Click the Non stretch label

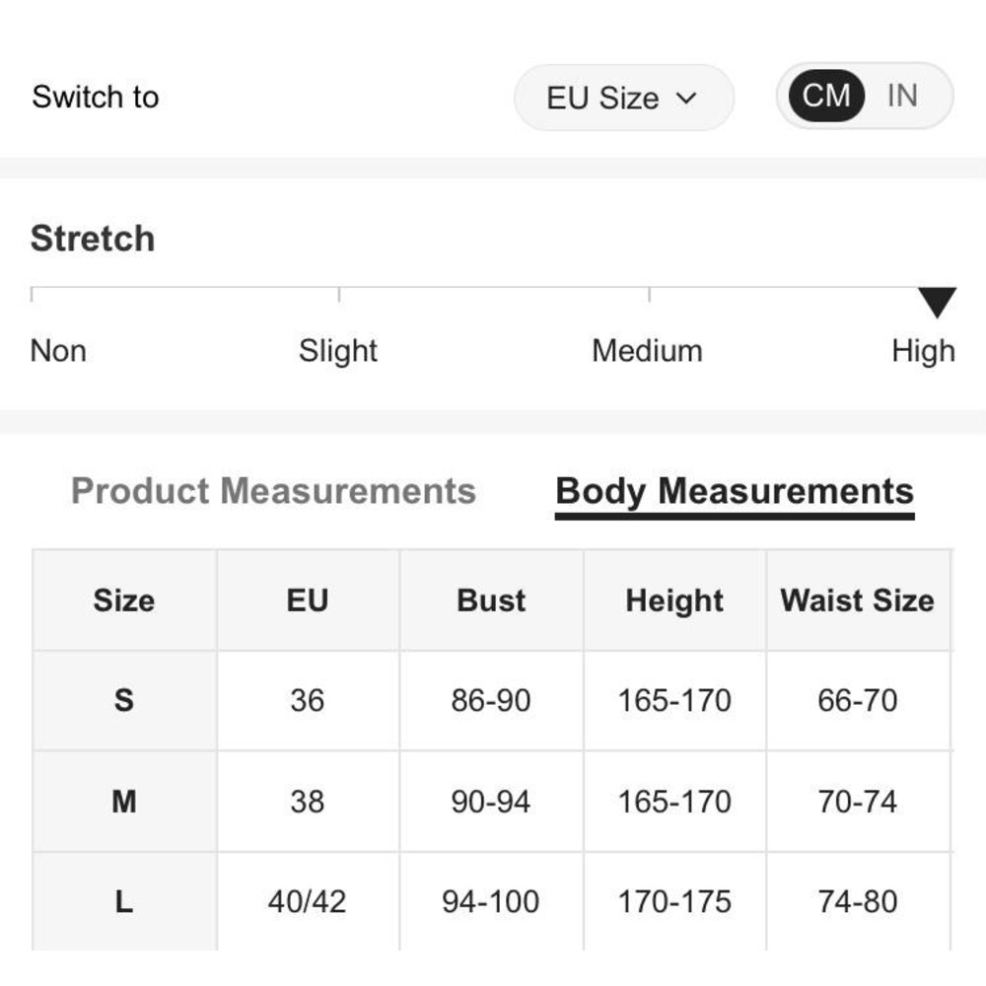(58, 351)
